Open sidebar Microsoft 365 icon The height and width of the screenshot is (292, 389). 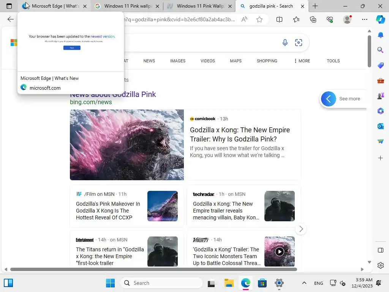tap(380, 111)
